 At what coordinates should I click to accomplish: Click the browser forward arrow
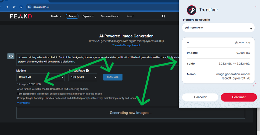[x=7, y=7]
